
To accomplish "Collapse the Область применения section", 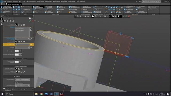I will 14,66.
